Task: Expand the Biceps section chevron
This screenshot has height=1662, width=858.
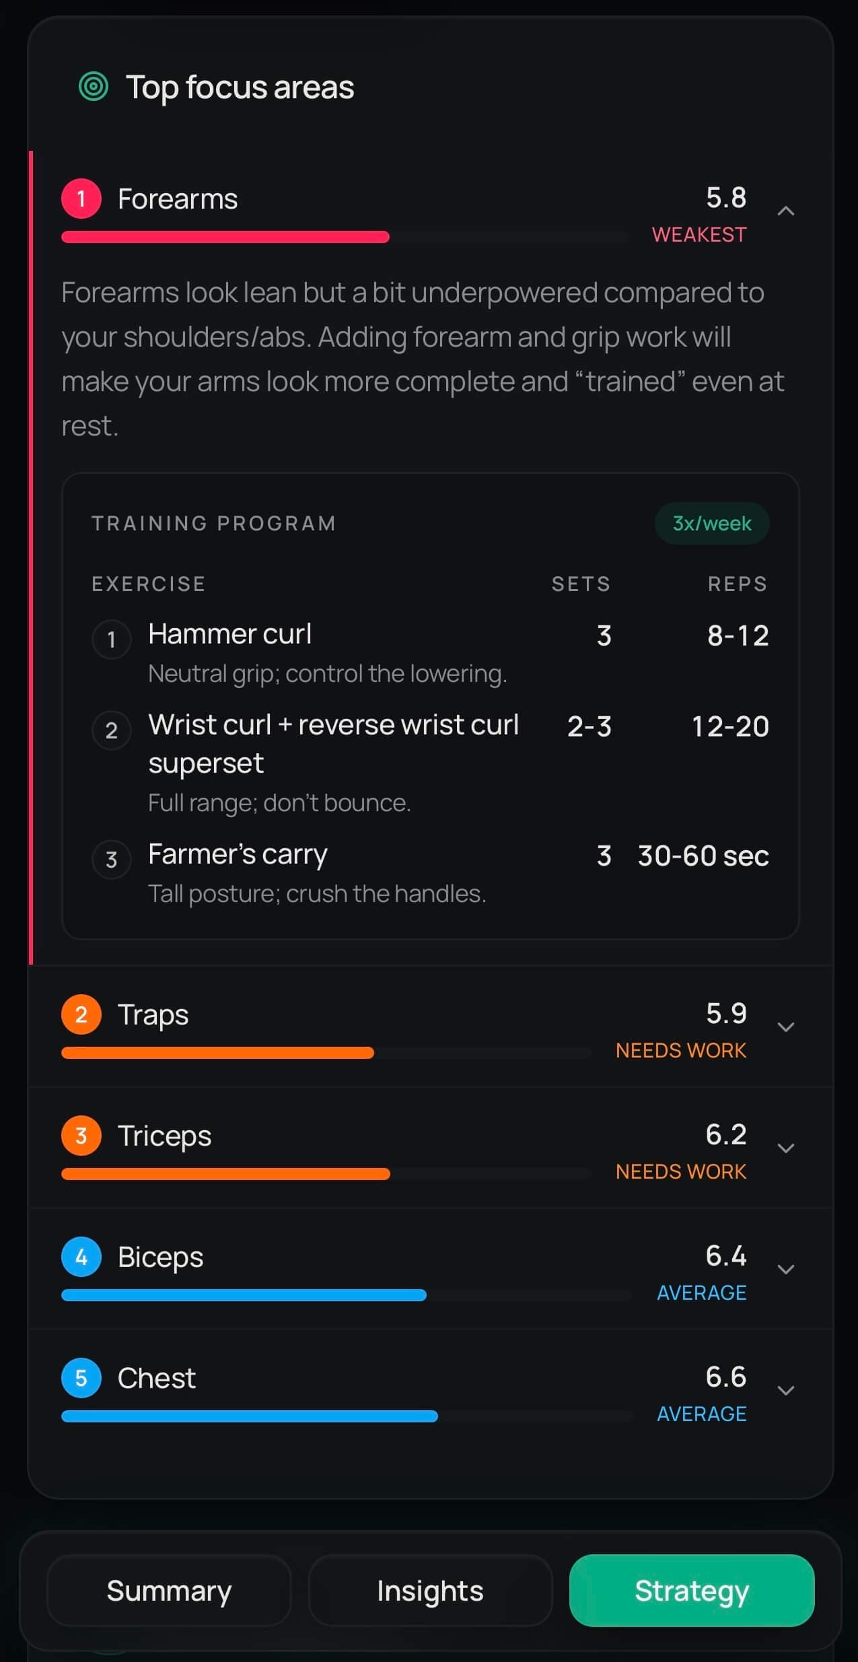Action: tap(786, 1270)
